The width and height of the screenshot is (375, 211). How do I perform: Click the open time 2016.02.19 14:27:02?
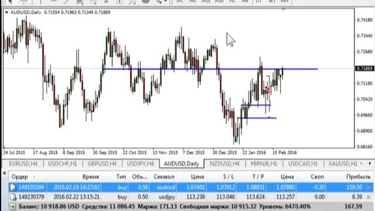pyautogui.click(x=77, y=188)
